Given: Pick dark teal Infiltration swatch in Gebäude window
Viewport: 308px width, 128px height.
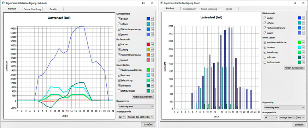Looking at the screenshot, I should [148, 85].
